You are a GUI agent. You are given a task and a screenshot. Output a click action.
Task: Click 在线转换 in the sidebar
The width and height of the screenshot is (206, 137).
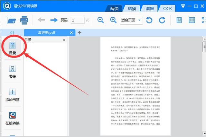pyautogui.click(x=12, y=118)
